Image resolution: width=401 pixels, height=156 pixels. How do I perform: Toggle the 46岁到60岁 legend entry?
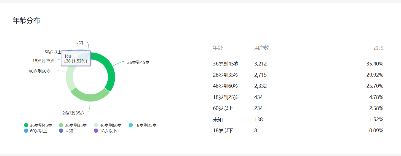click(108, 125)
